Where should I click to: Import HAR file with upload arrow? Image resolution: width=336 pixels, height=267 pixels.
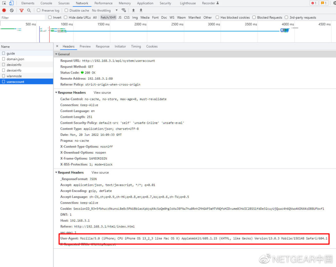click(133, 10)
